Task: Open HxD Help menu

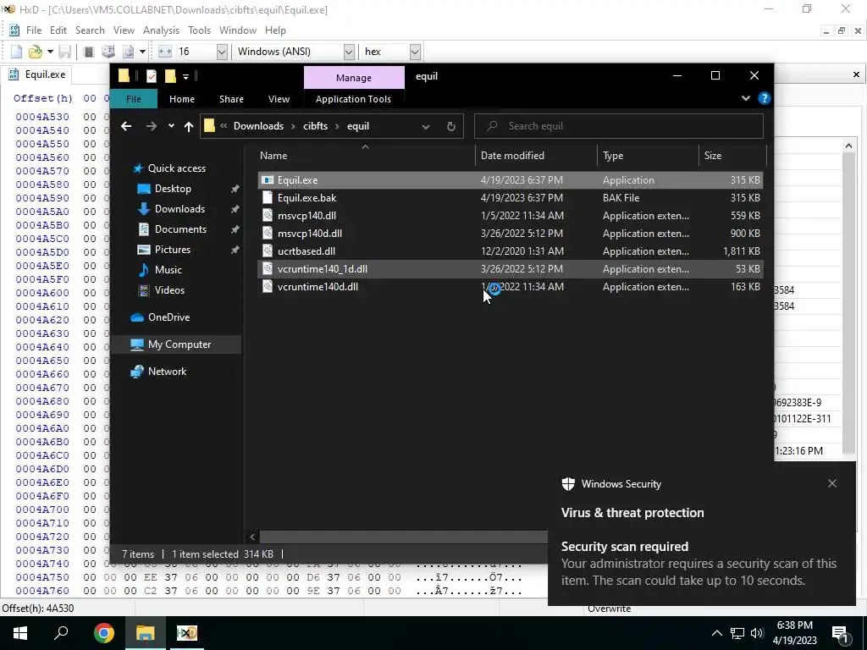Action: click(x=275, y=30)
